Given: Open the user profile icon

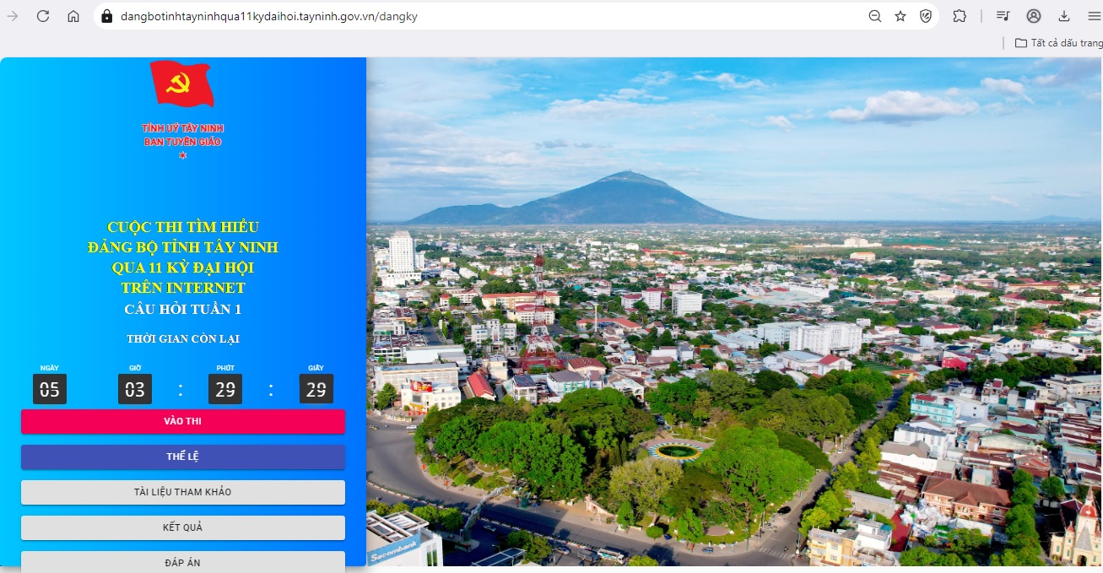Looking at the screenshot, I should [x=1034, y=16].
